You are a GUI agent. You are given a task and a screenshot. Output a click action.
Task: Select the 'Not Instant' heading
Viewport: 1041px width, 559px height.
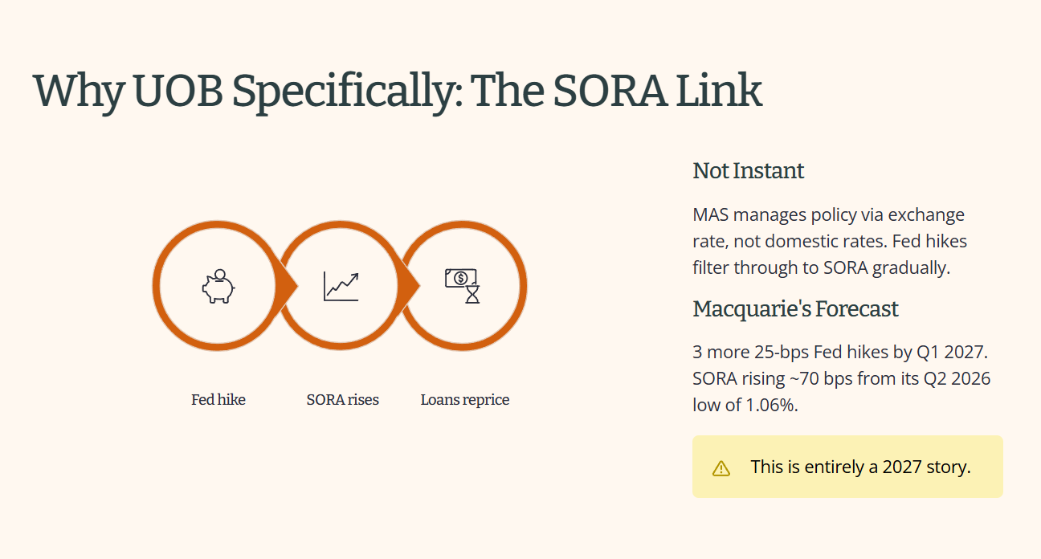[748, 171]
